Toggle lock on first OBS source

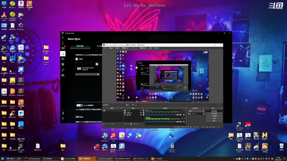(143, 111)
